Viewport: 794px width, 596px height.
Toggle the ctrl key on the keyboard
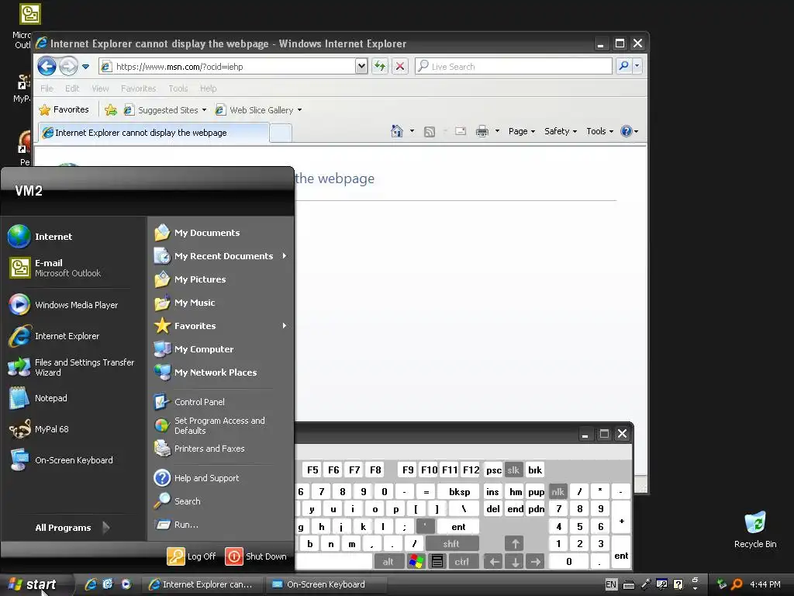461,562
